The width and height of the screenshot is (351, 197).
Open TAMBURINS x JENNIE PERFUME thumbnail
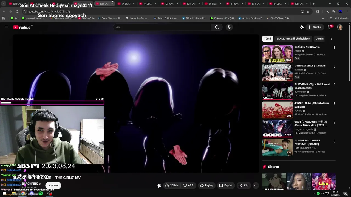pyautogui.click(x=277, y=148)
